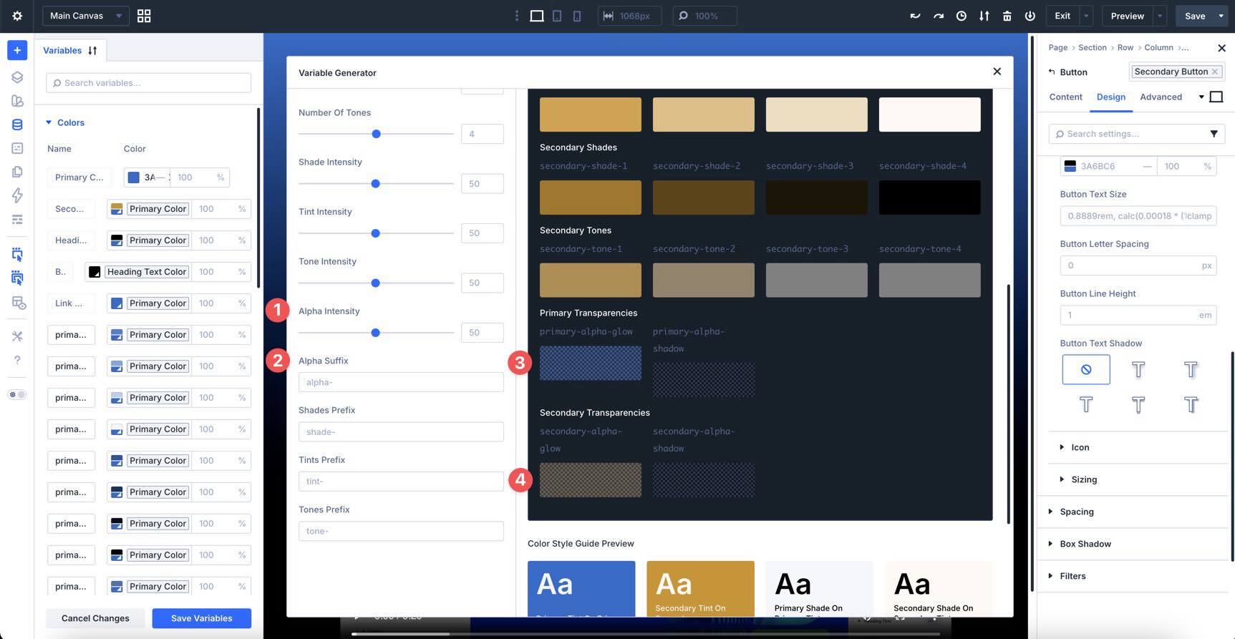Select the second text shadow style in top row

(x=1138, y=370)
